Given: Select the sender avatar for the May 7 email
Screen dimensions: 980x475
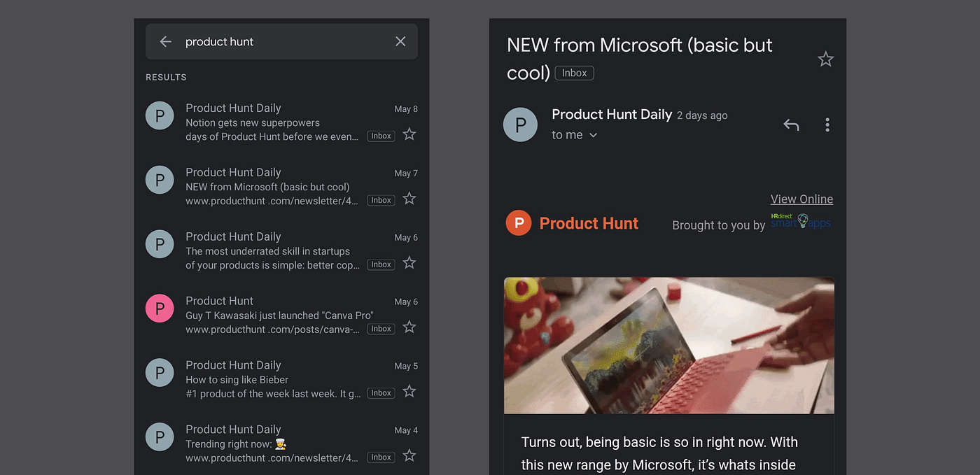Looking at the screenshot, I should 160,180.
